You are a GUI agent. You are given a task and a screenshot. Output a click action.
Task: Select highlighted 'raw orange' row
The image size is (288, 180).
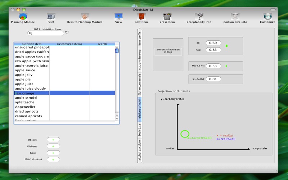(x=64, y=93)
